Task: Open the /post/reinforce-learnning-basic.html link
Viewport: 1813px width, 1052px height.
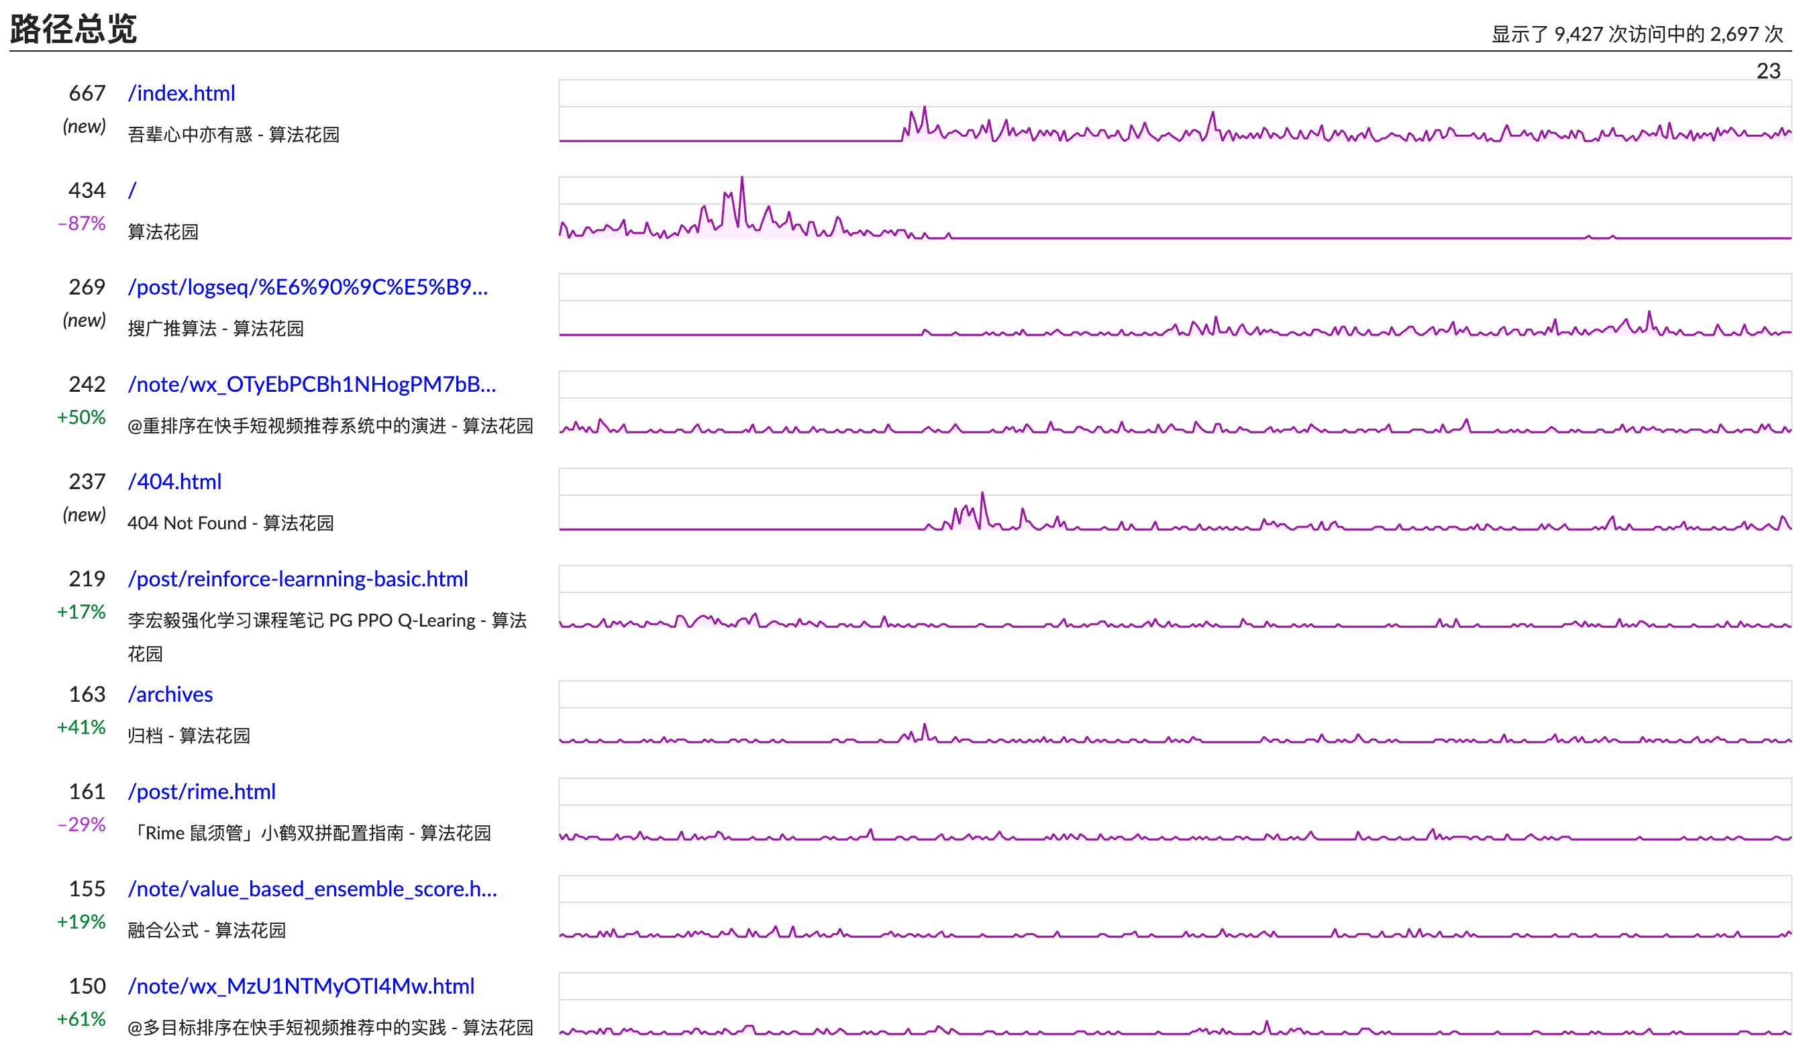Action: [x=298, y=579]
